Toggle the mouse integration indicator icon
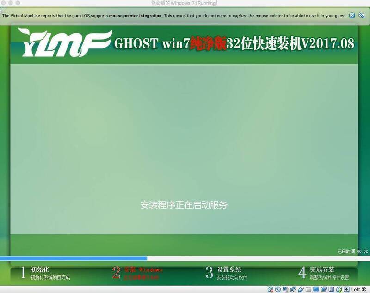The image size is (370, 293). (x=339, y=289)
